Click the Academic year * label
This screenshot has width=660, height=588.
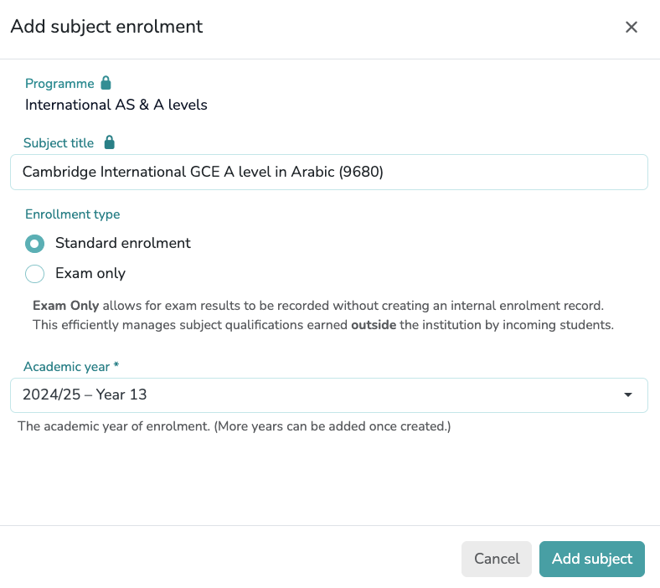71,367
